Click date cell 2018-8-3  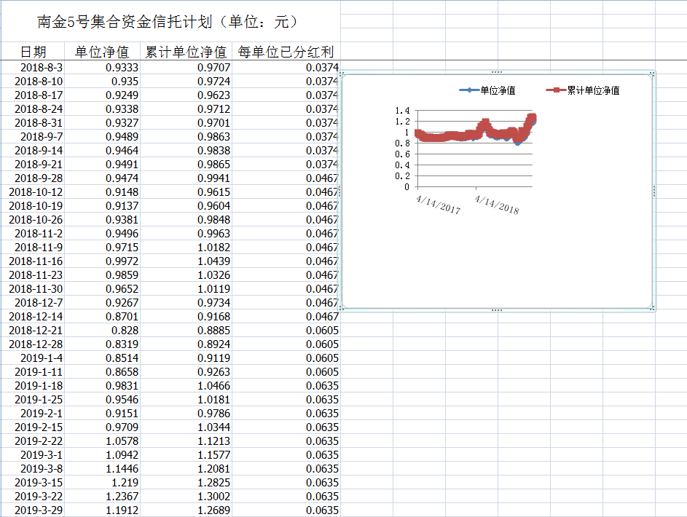33,68
